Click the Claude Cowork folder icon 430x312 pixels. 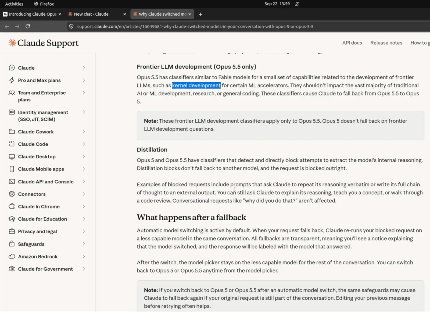click(x=12, y=132)
